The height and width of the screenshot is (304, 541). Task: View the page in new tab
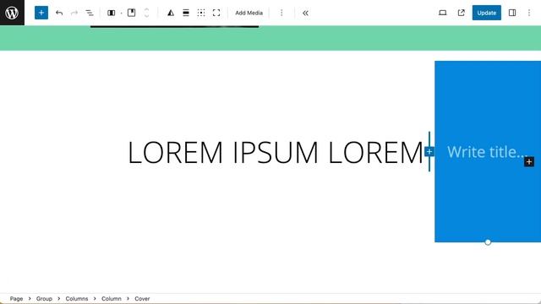click(461, 13)
